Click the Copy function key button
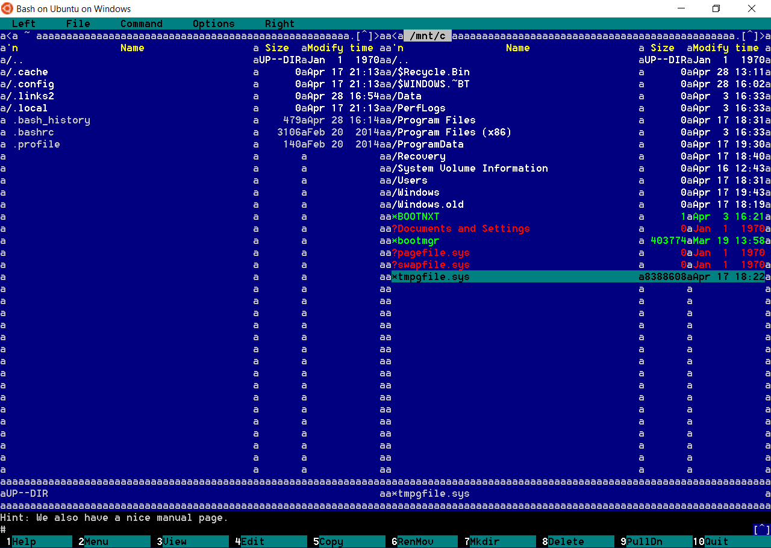Viewport: 771px width, 548px height. coord(331,541)
